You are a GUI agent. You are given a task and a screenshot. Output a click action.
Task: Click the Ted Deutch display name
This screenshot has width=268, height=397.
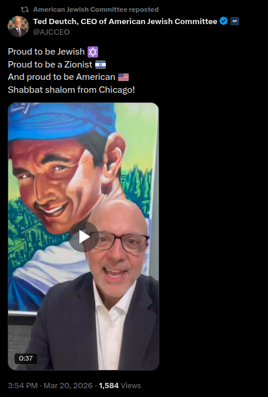pyautogui.click(x=125, y=22)
